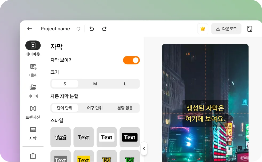Pick the white outlined Text style
The height and width of the screenshot is (162, 262).
[61, 137]
